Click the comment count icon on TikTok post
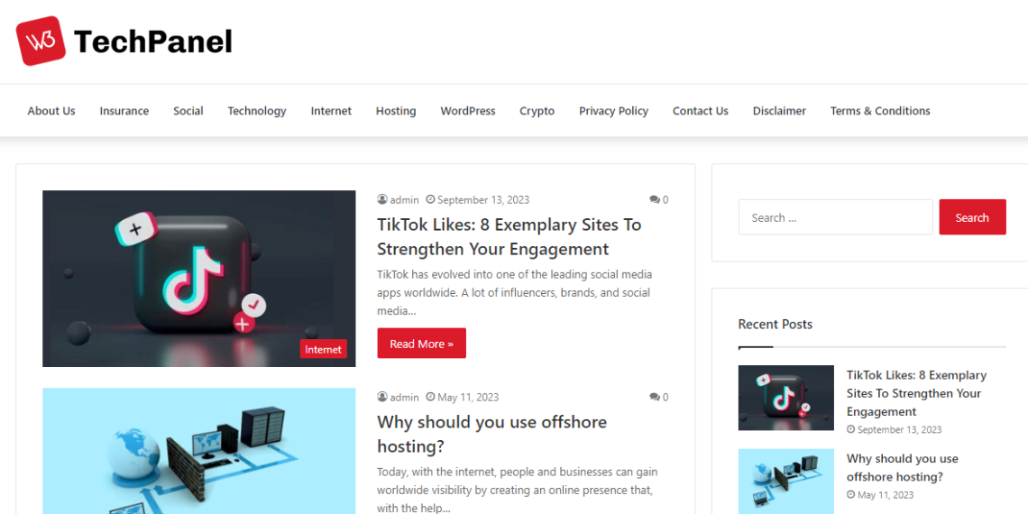 pos(654,200)
